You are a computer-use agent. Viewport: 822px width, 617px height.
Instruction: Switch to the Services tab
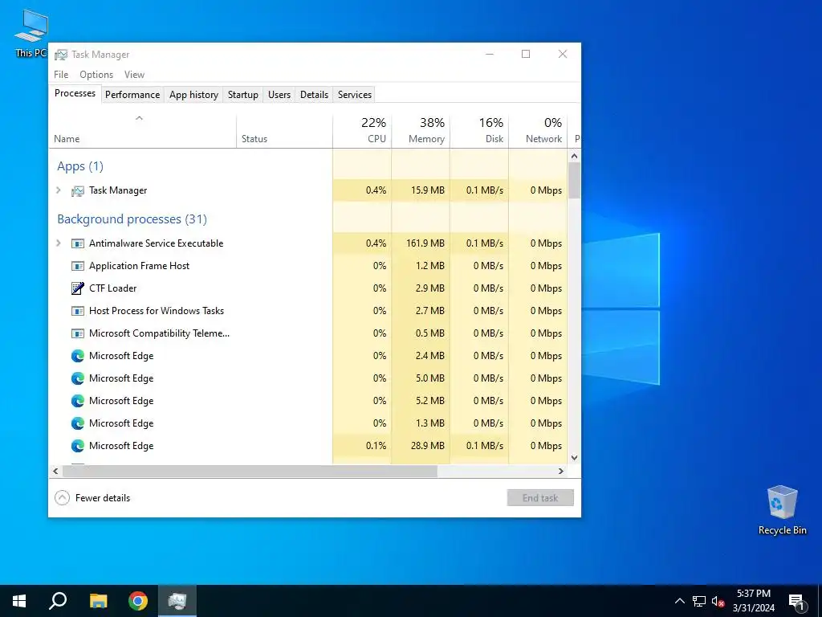[x=354, y=95]
